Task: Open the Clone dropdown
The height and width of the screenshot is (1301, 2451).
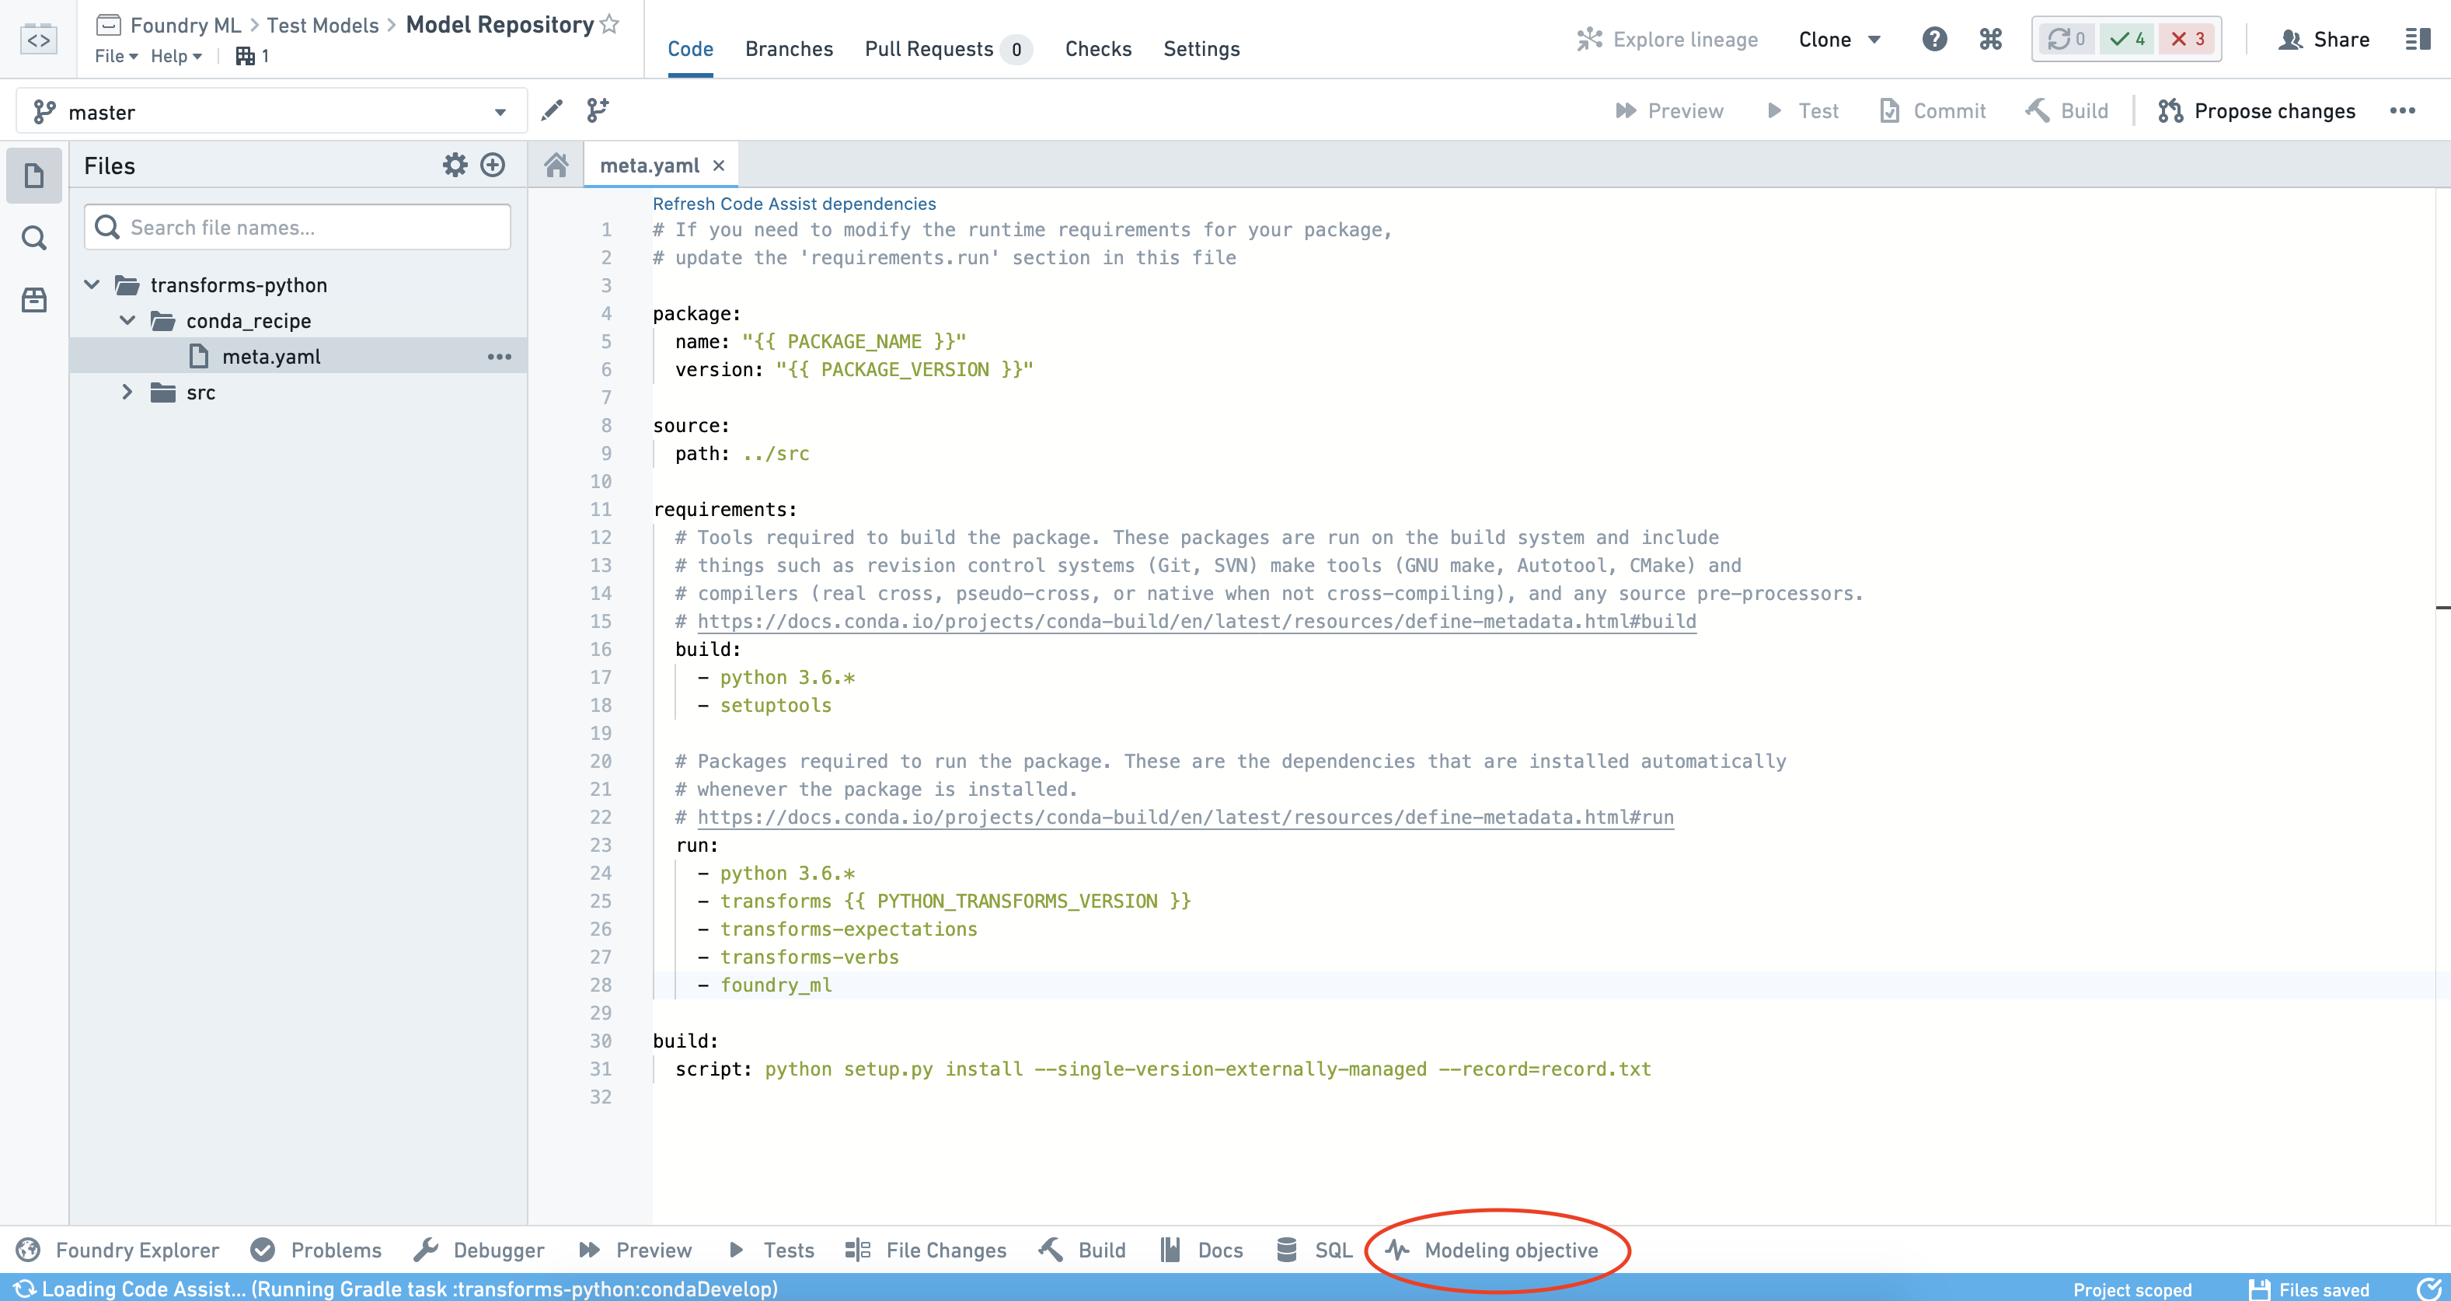Action: 1839,39
